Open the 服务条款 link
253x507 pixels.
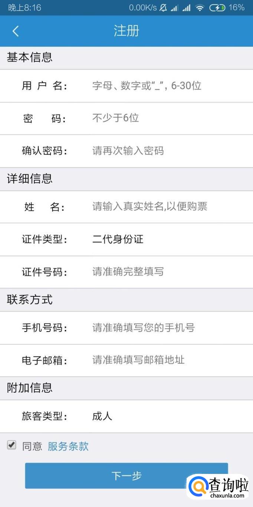(x=68, y=446)
